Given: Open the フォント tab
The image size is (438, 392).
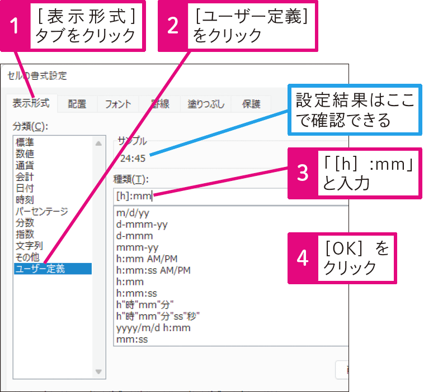Looking at the screenshot, I should click(118, 104).
